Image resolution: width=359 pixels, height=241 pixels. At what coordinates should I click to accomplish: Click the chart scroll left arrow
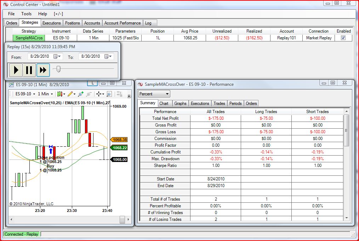11,219
